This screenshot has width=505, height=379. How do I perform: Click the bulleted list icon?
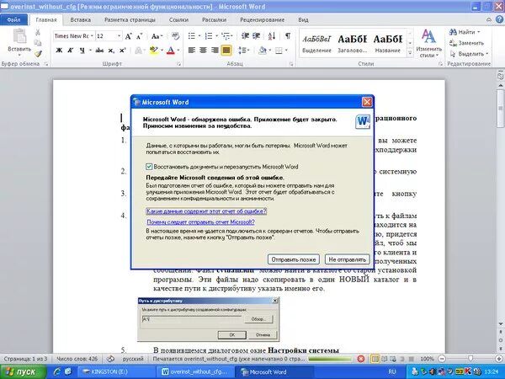pos(192,36)
